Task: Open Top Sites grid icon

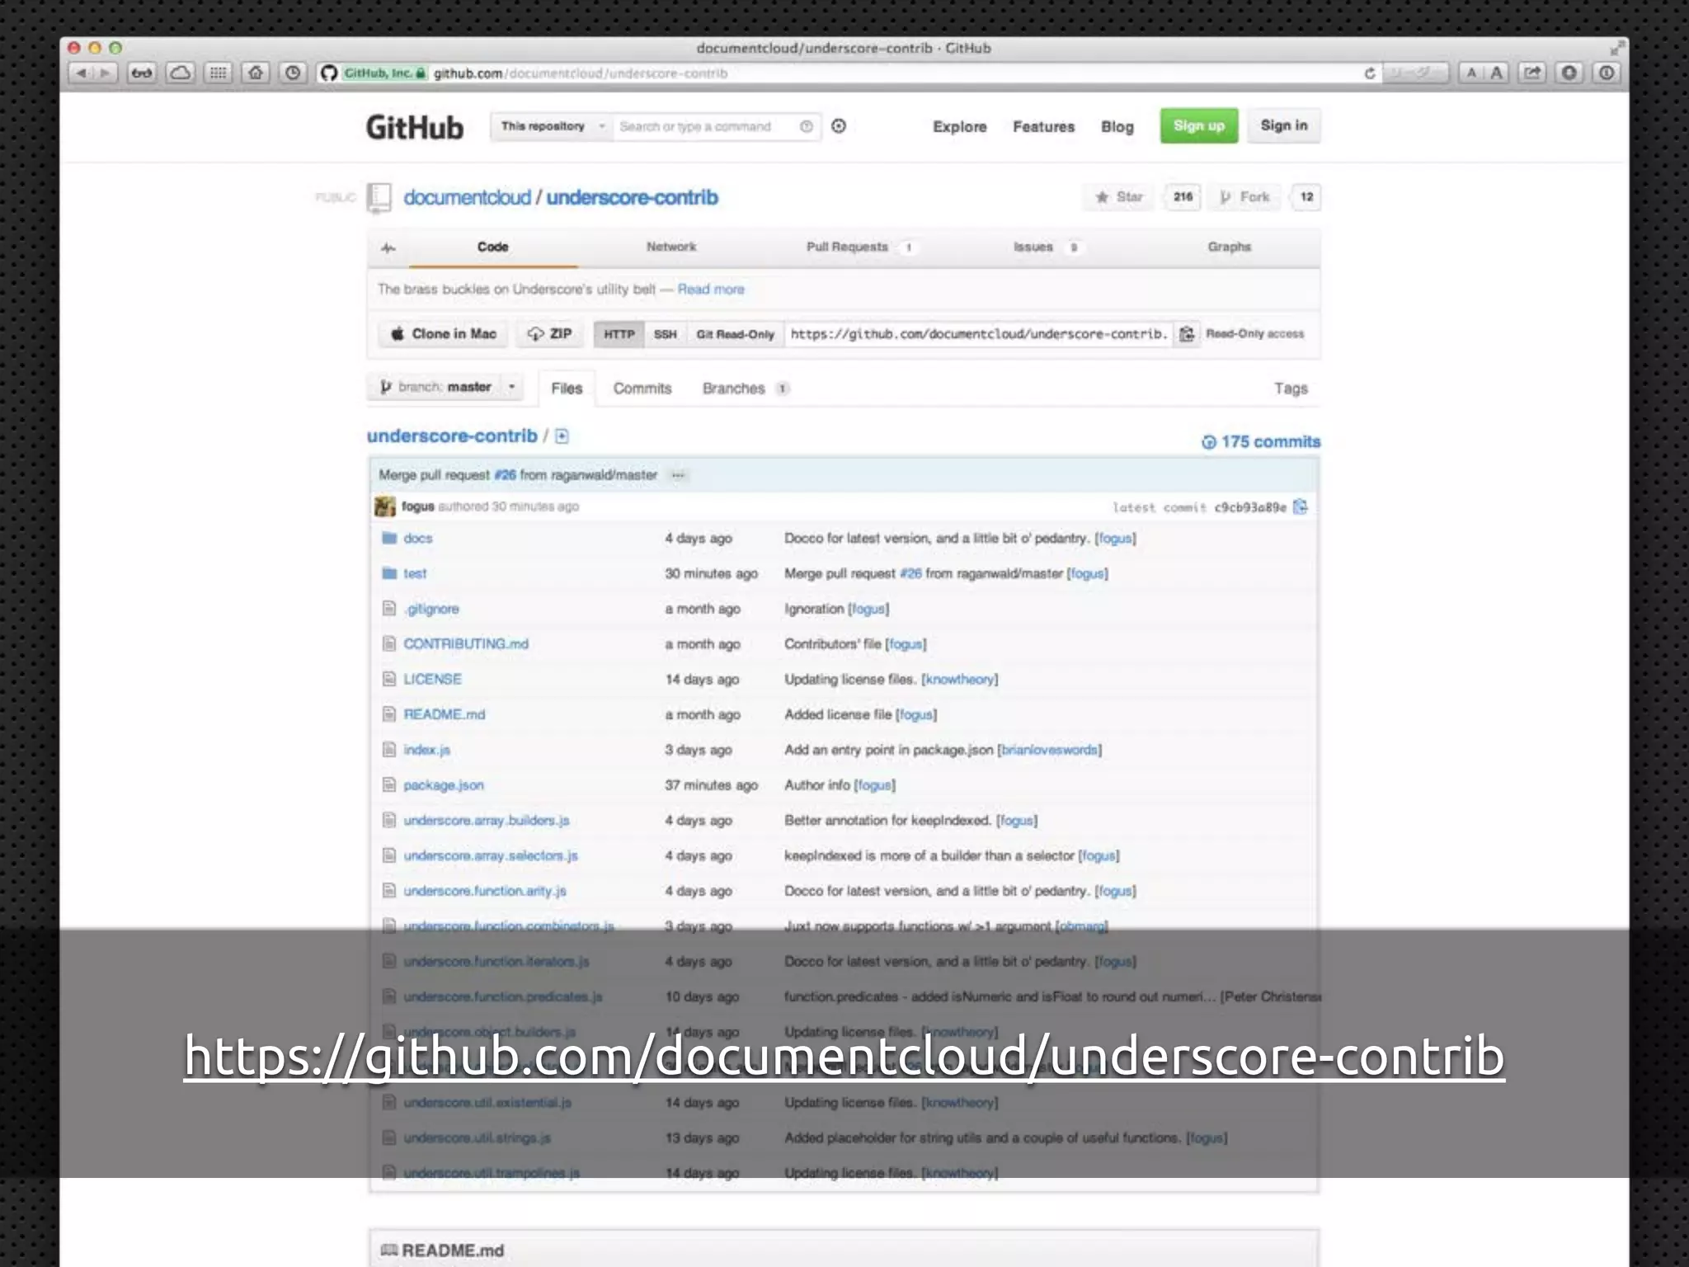Action: click(218, 73)
